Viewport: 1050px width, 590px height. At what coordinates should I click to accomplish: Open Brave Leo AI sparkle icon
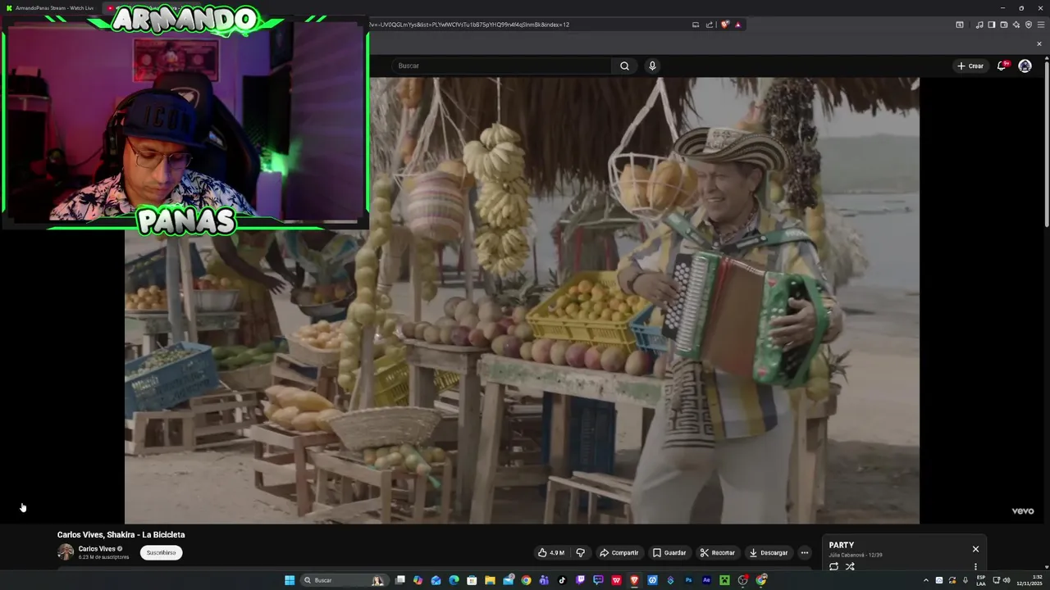pos(1016,25)
